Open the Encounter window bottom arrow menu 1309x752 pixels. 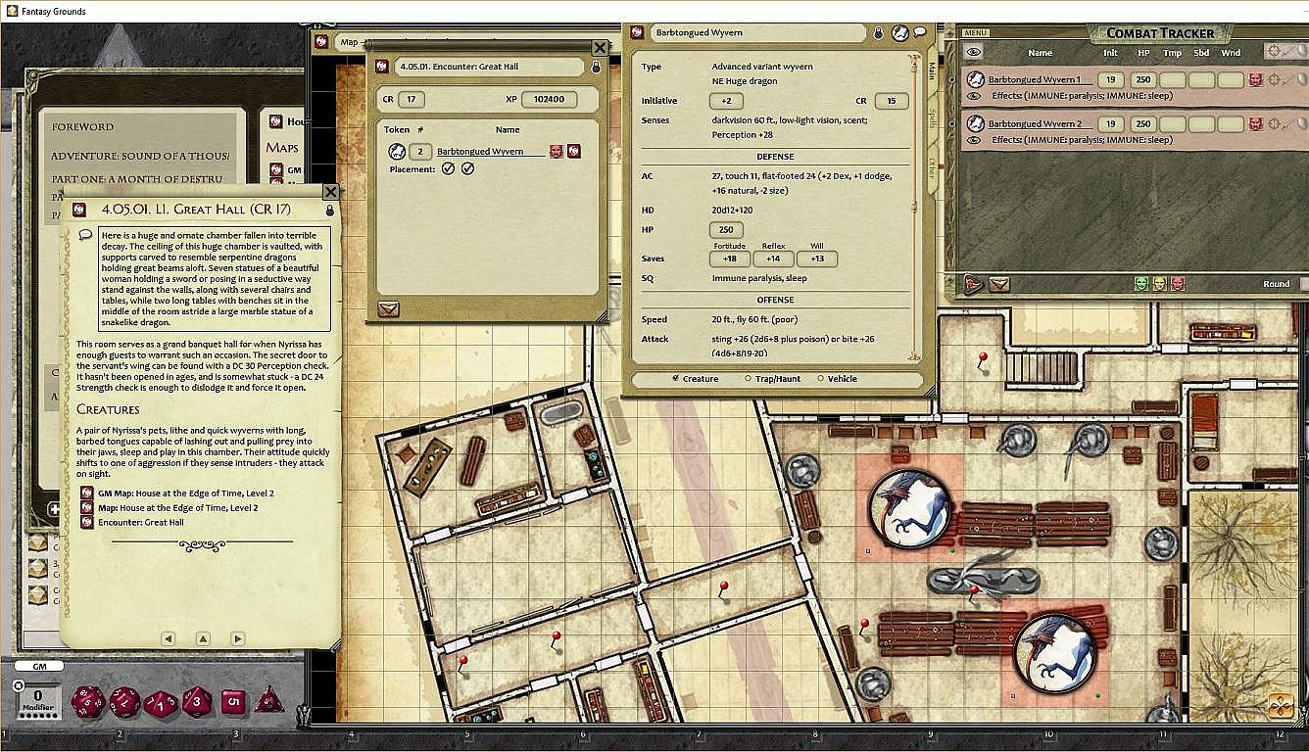389,309
